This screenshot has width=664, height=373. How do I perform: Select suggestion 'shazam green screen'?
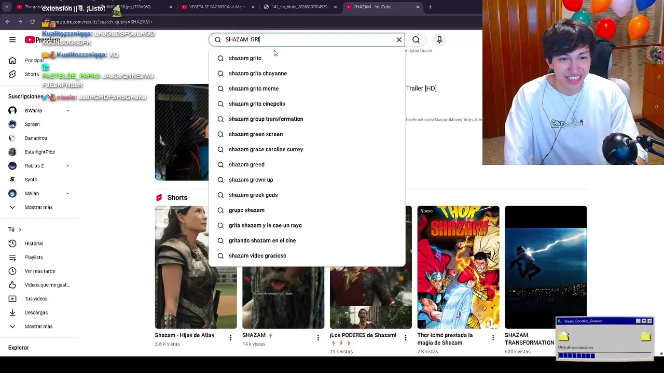point(307,134)
